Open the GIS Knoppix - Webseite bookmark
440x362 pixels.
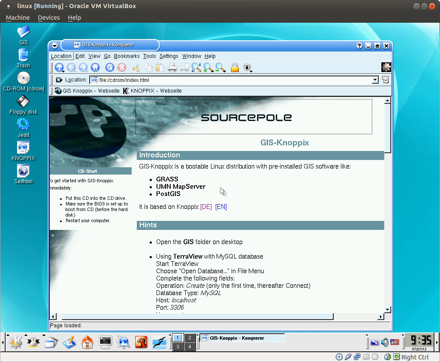click(87, 91)
